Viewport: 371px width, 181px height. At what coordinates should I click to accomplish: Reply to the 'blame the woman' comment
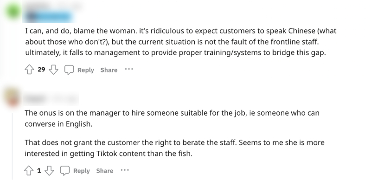pos(86,70)
